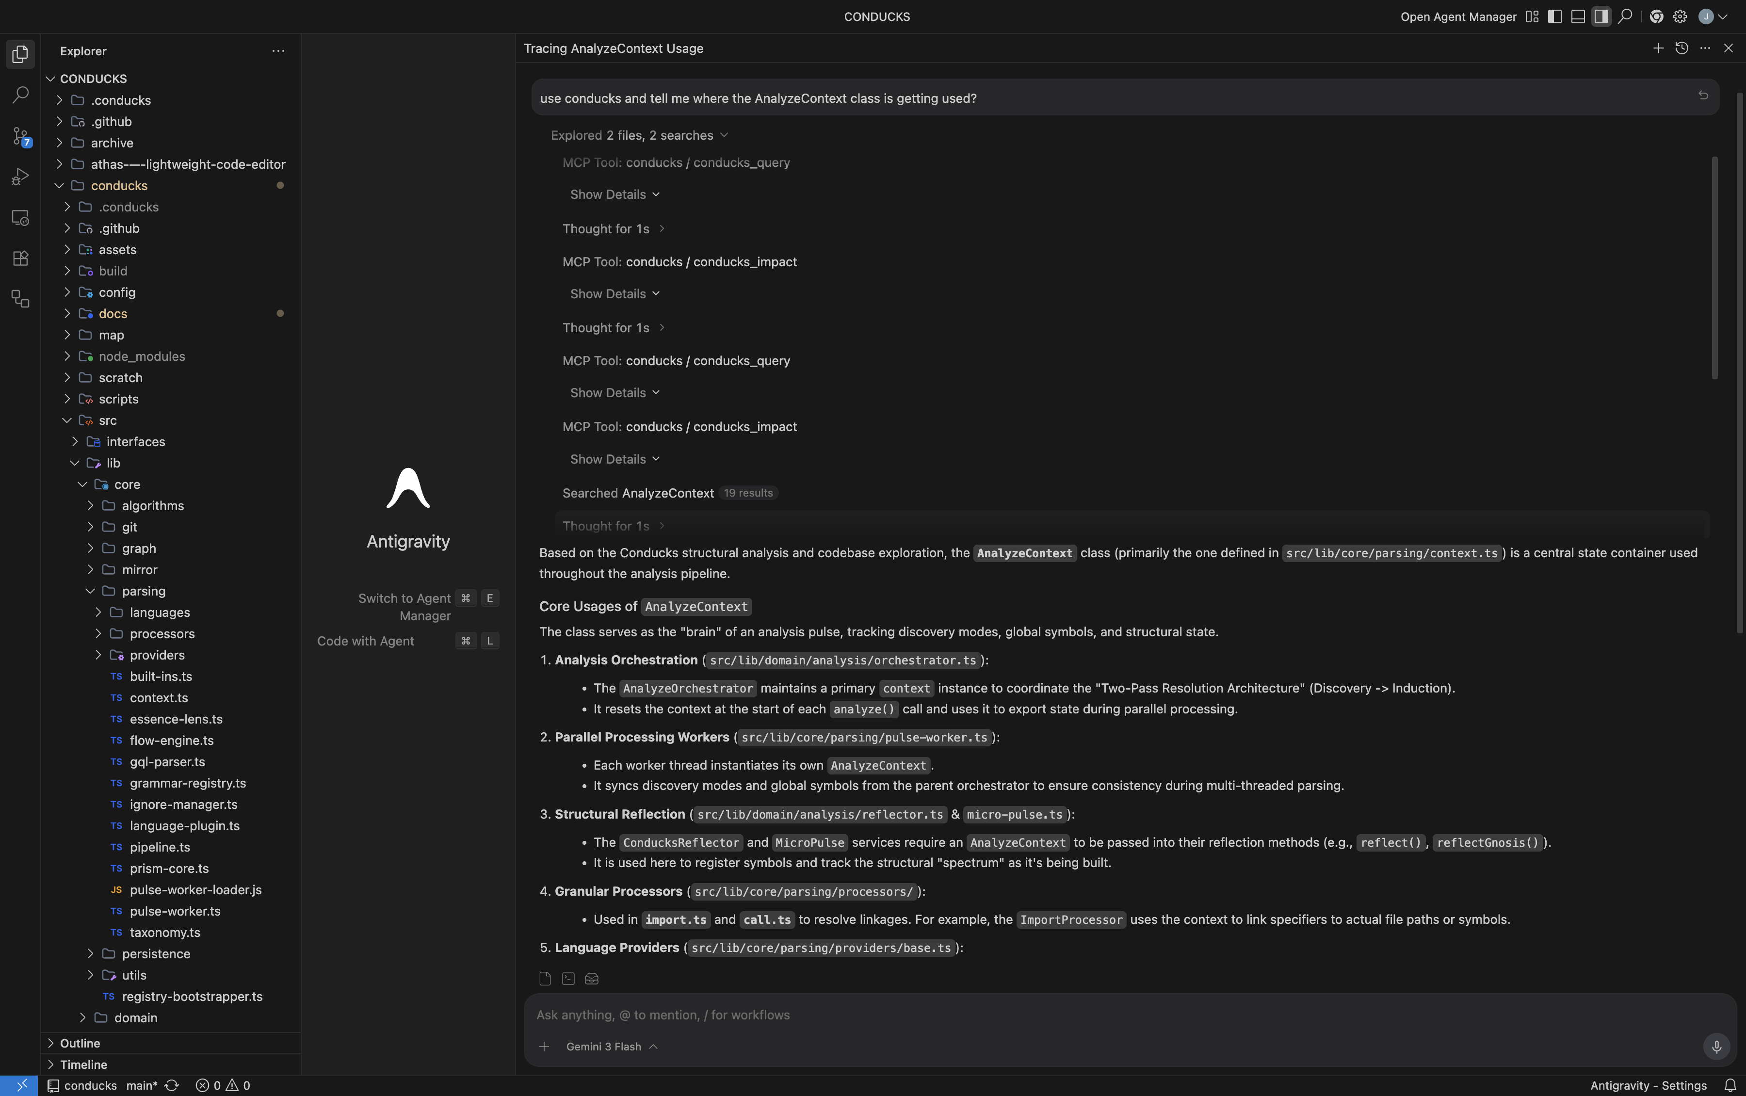Open context.ts in the file tree
The image size is (1746, 1096).
click(x=159, y=697)
